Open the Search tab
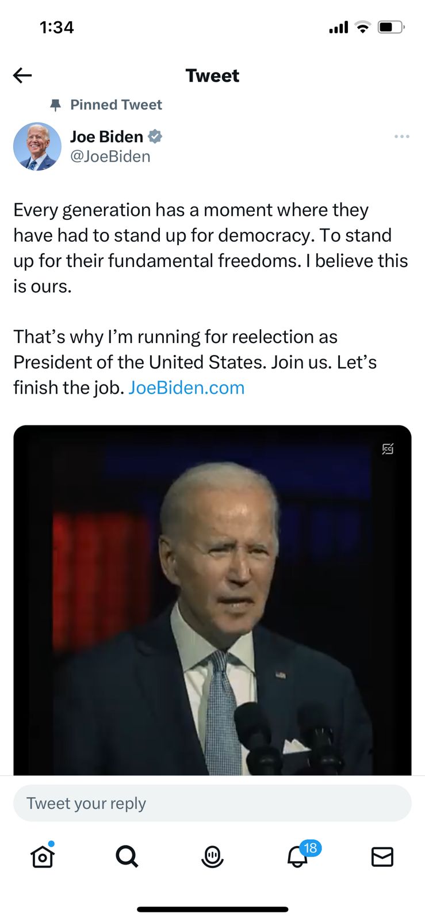The image size is (425, 921). pos(127,857)
